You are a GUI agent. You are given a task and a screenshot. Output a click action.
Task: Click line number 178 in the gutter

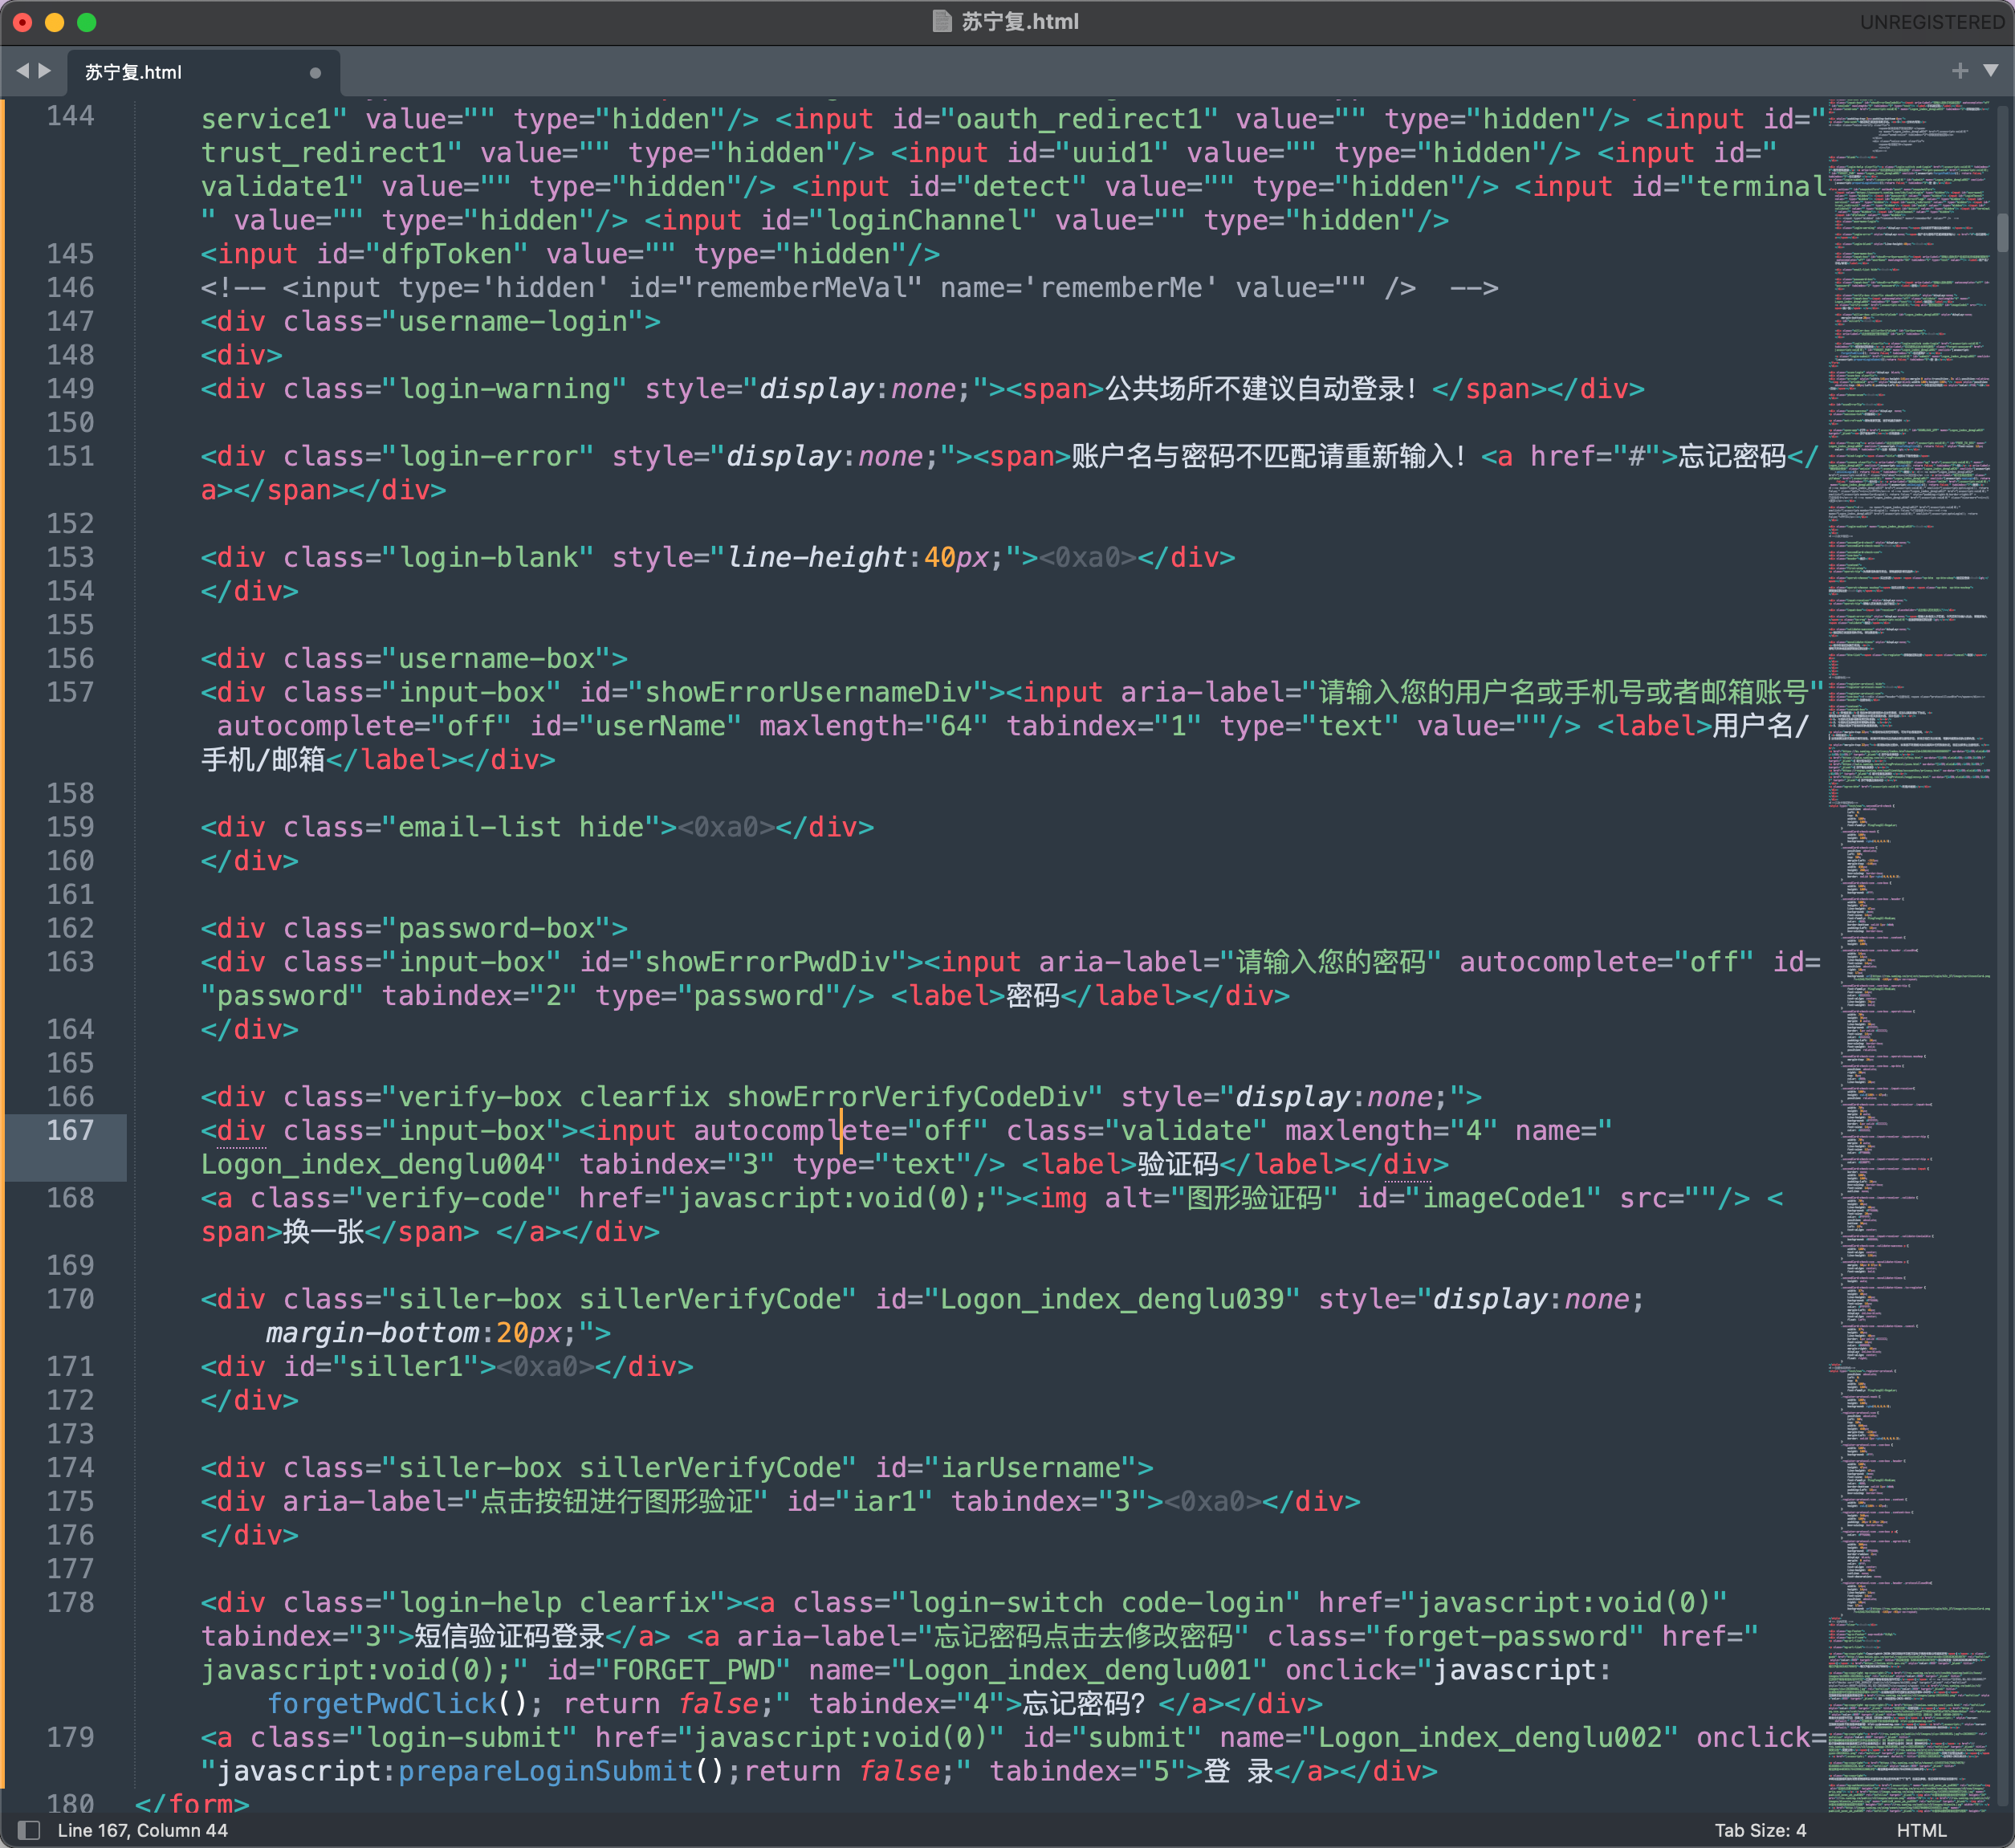(x=70, y=1602)
